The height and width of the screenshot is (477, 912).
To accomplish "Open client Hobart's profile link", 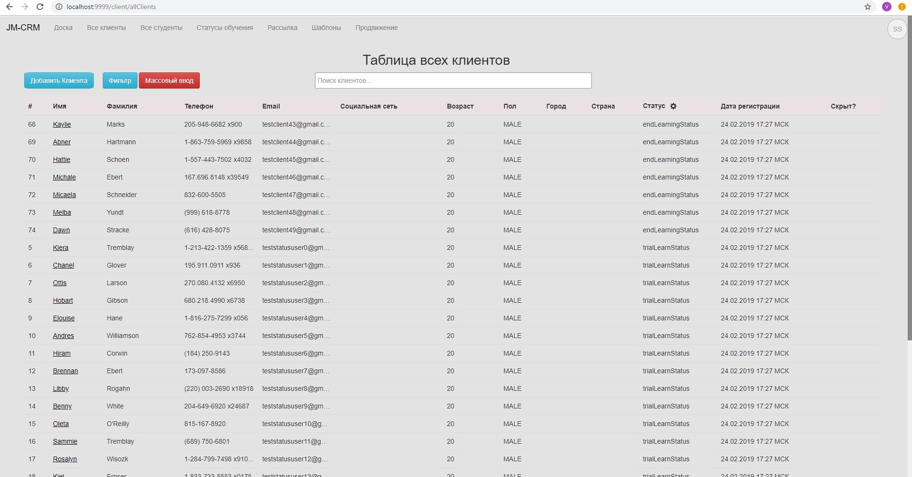I will coord(63,300).
